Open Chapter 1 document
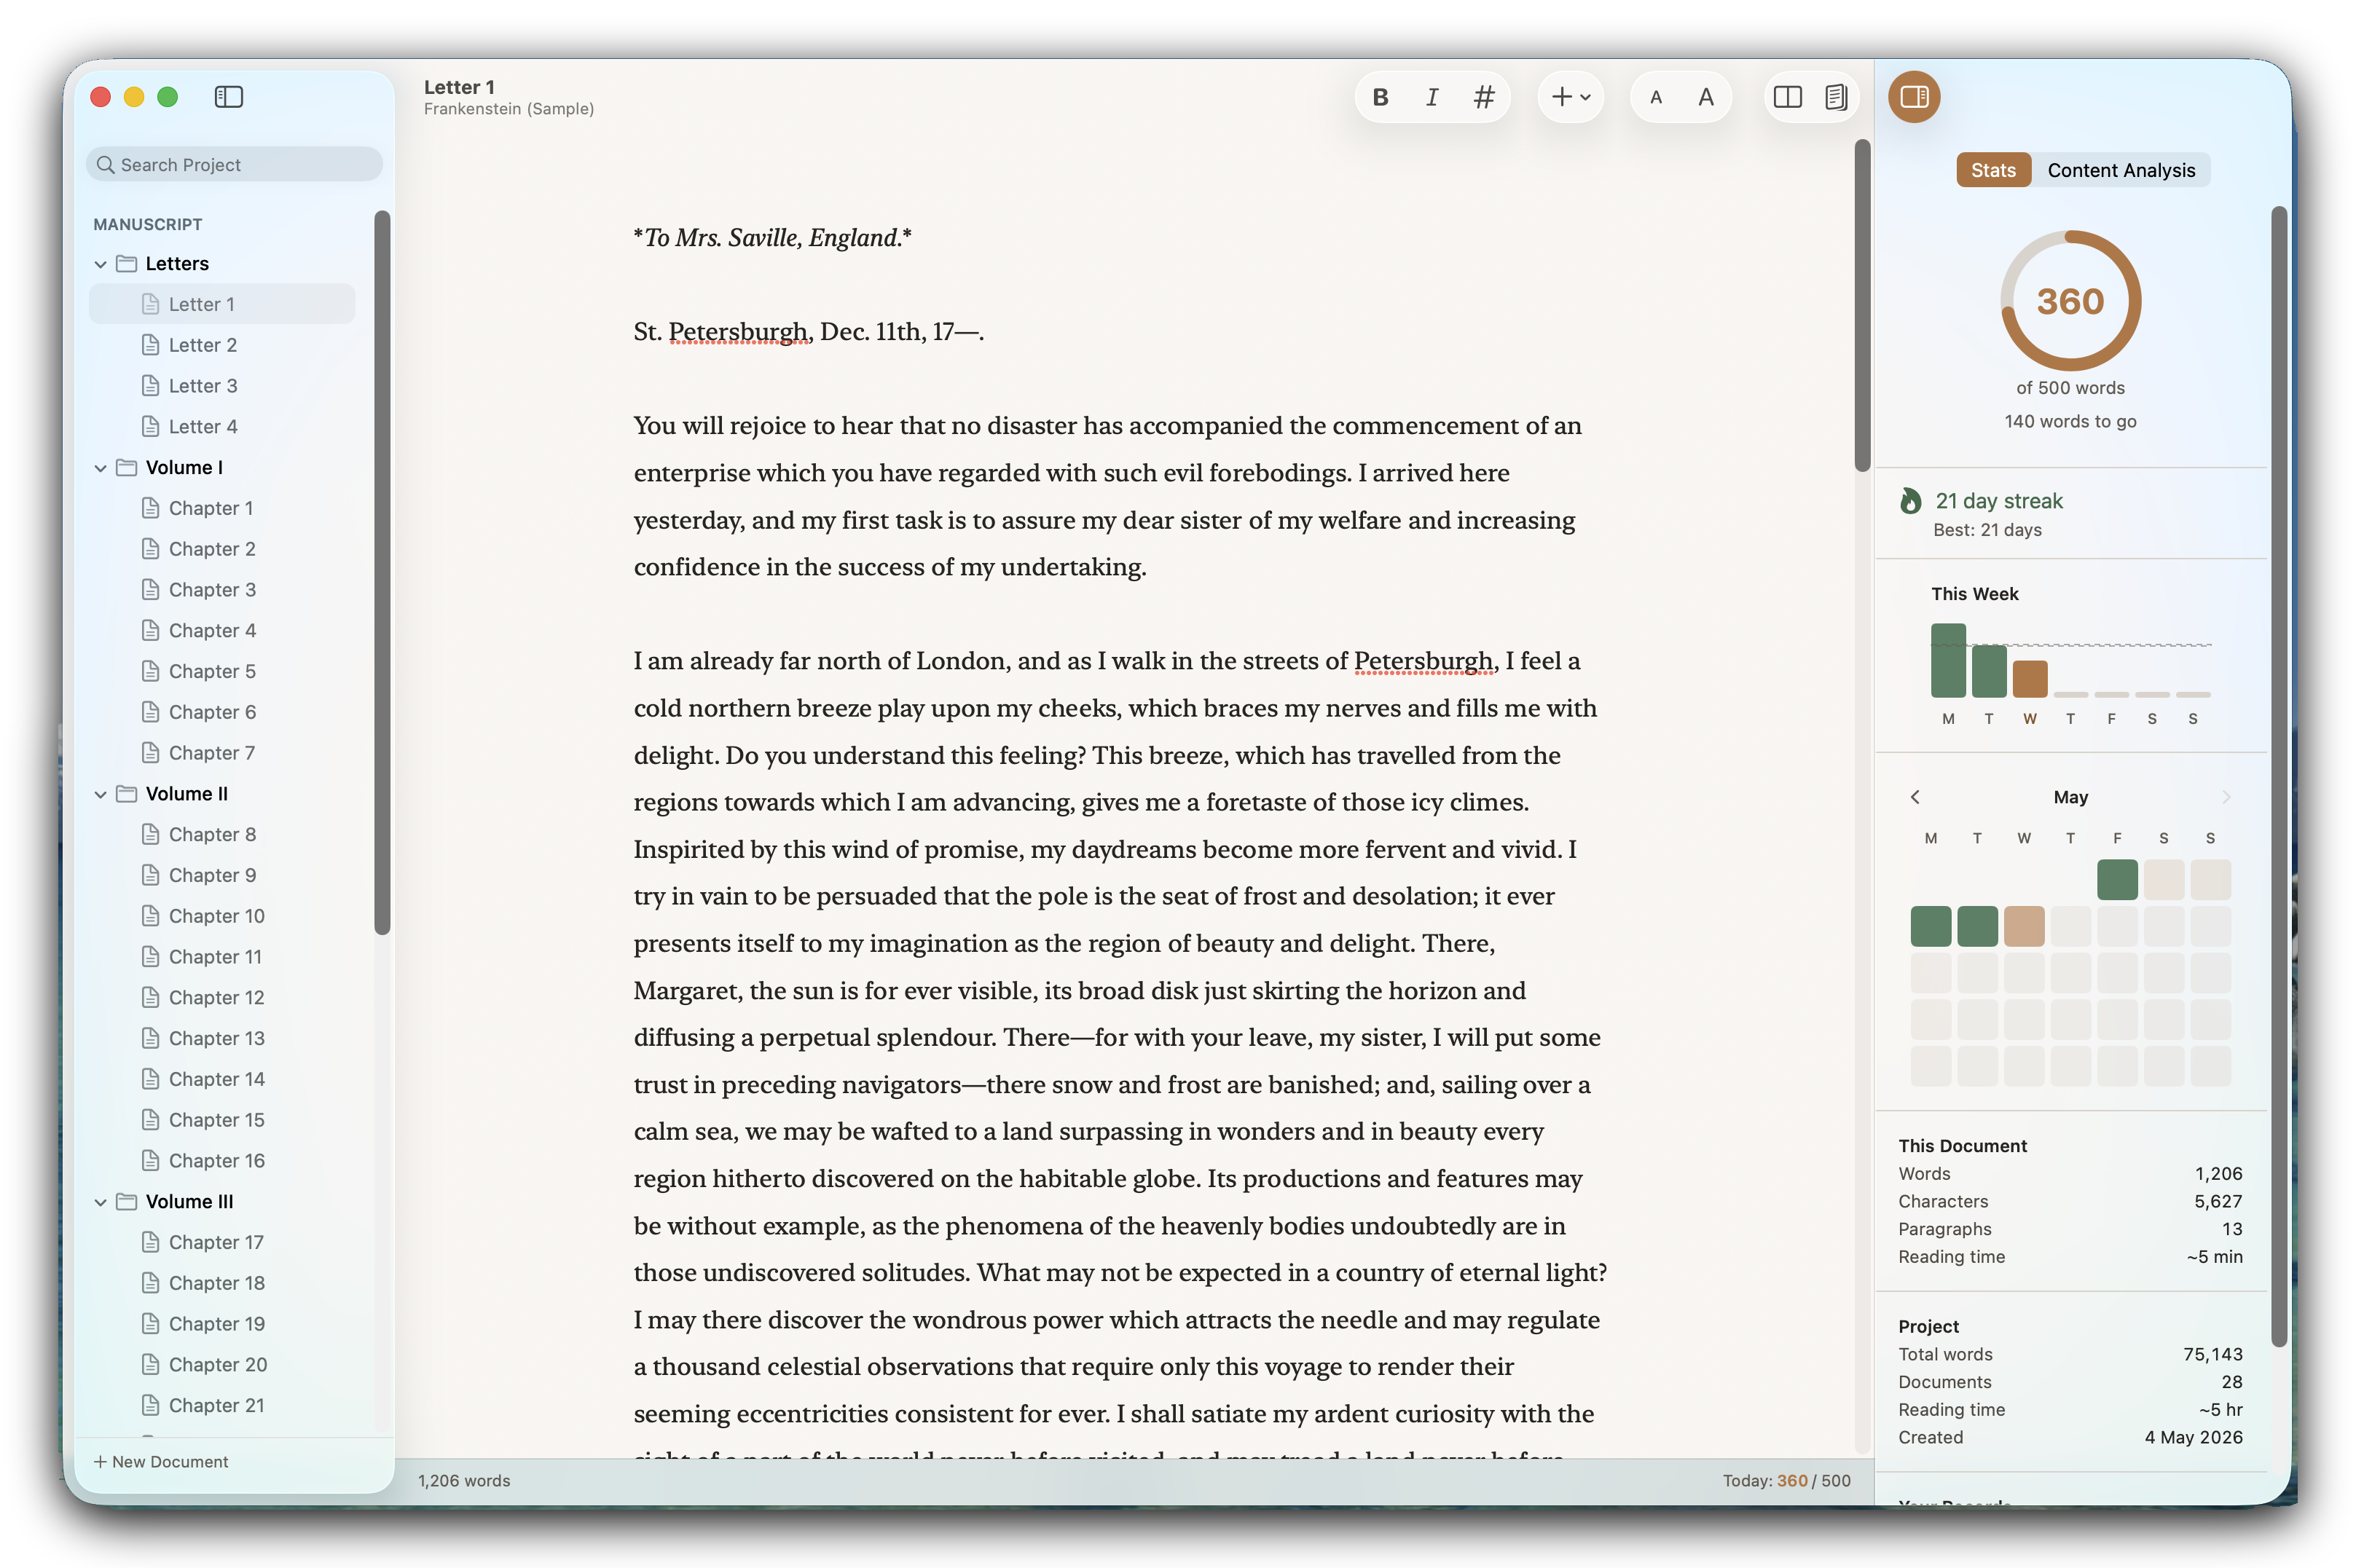 222,508
